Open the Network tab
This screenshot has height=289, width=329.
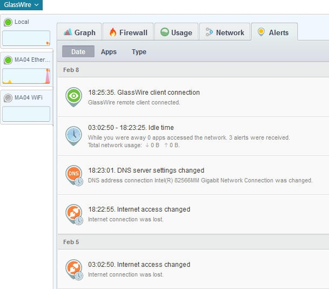pos(224,32)
